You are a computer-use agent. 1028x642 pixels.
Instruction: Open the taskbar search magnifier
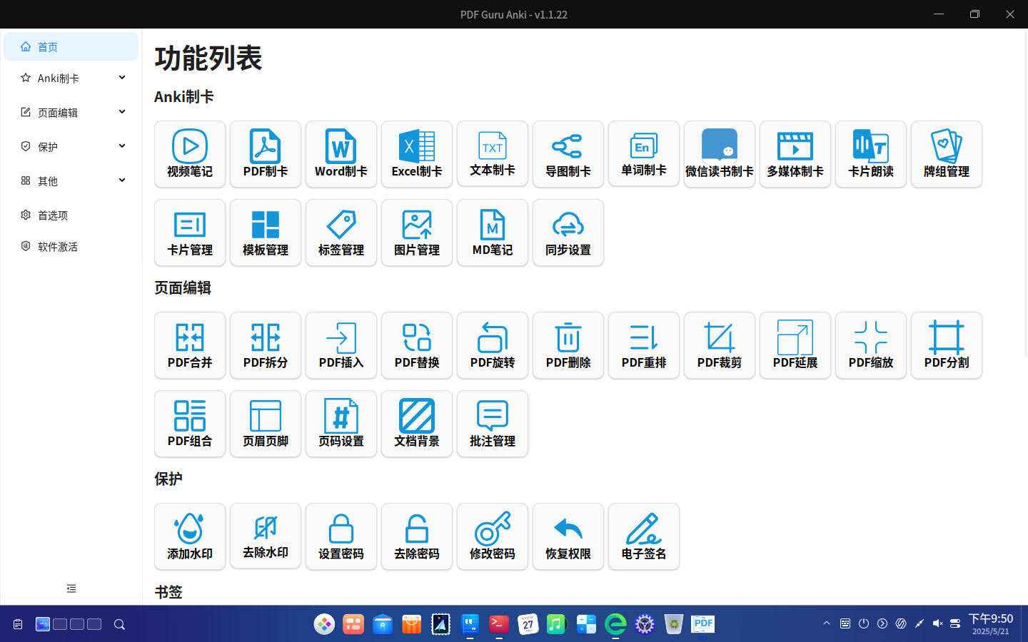(120, 624)
